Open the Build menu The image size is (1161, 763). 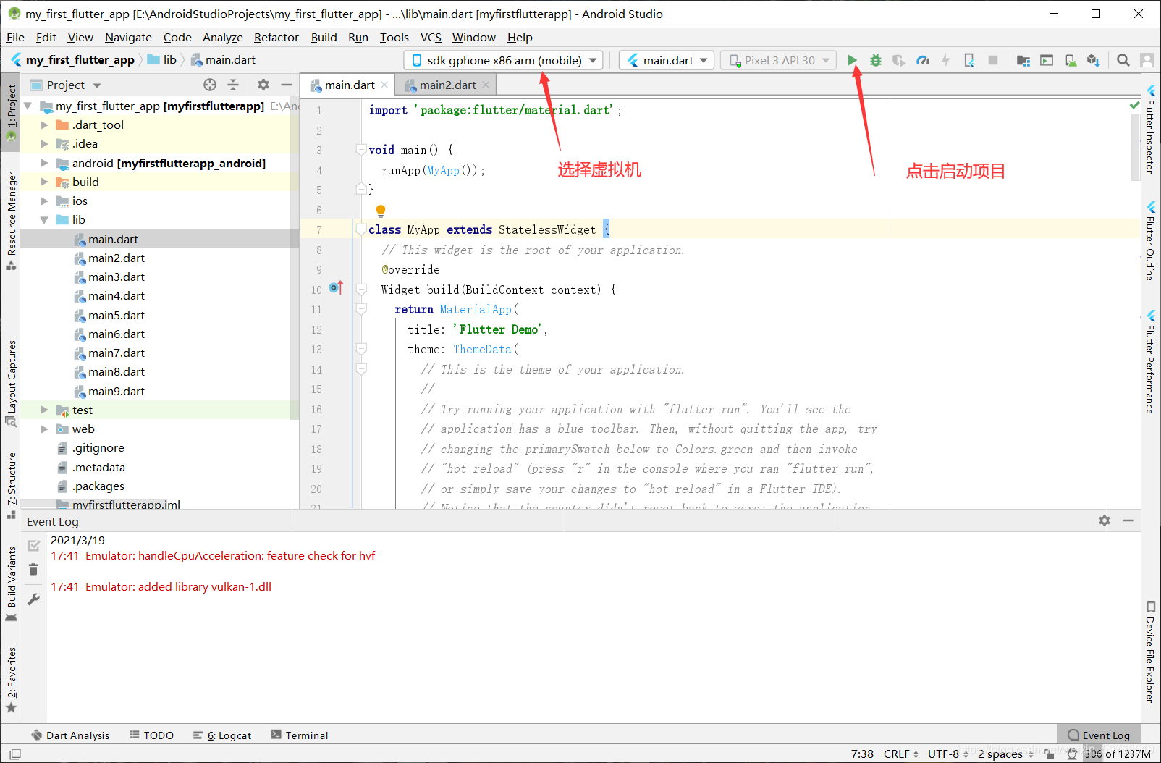click(324, 37)
